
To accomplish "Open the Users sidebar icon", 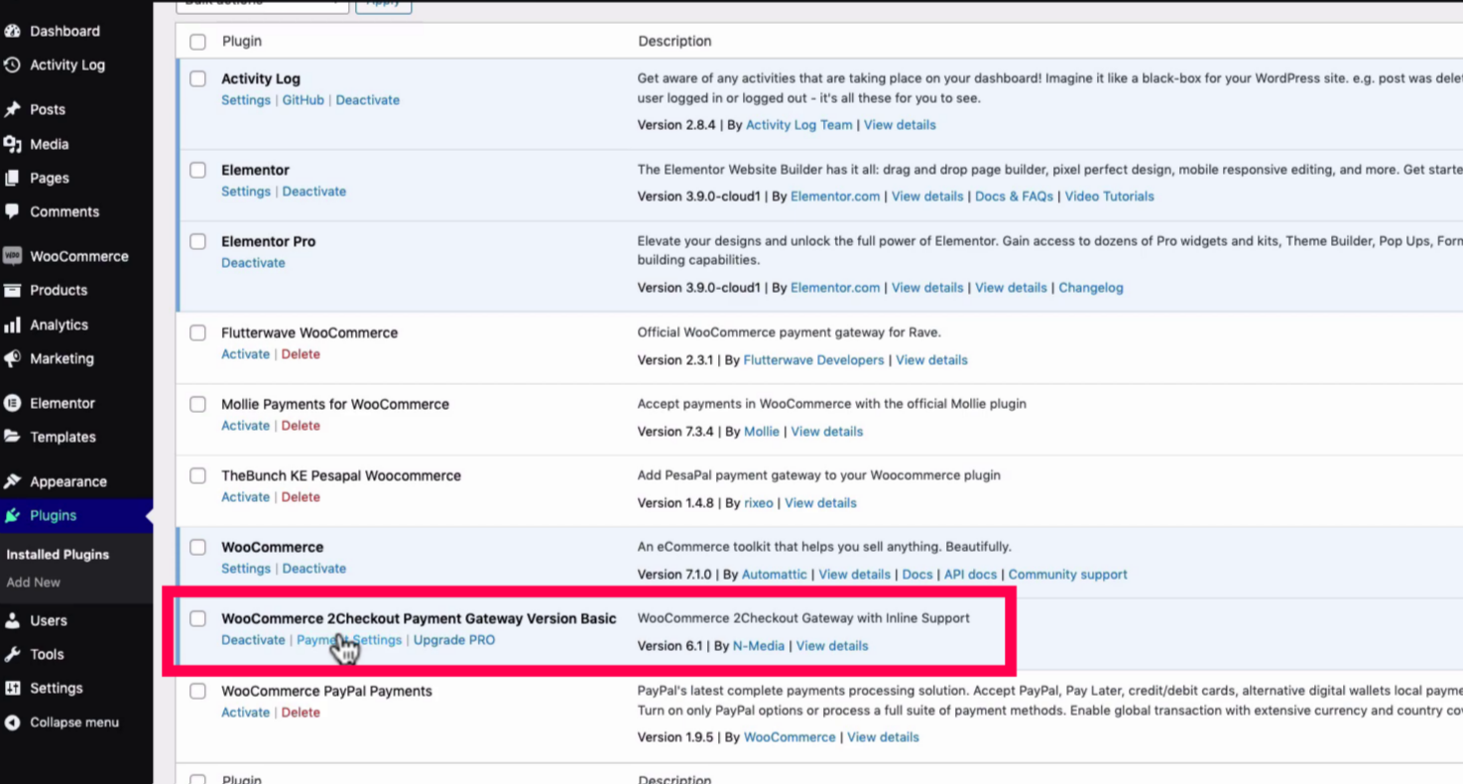I will point(13,621).
